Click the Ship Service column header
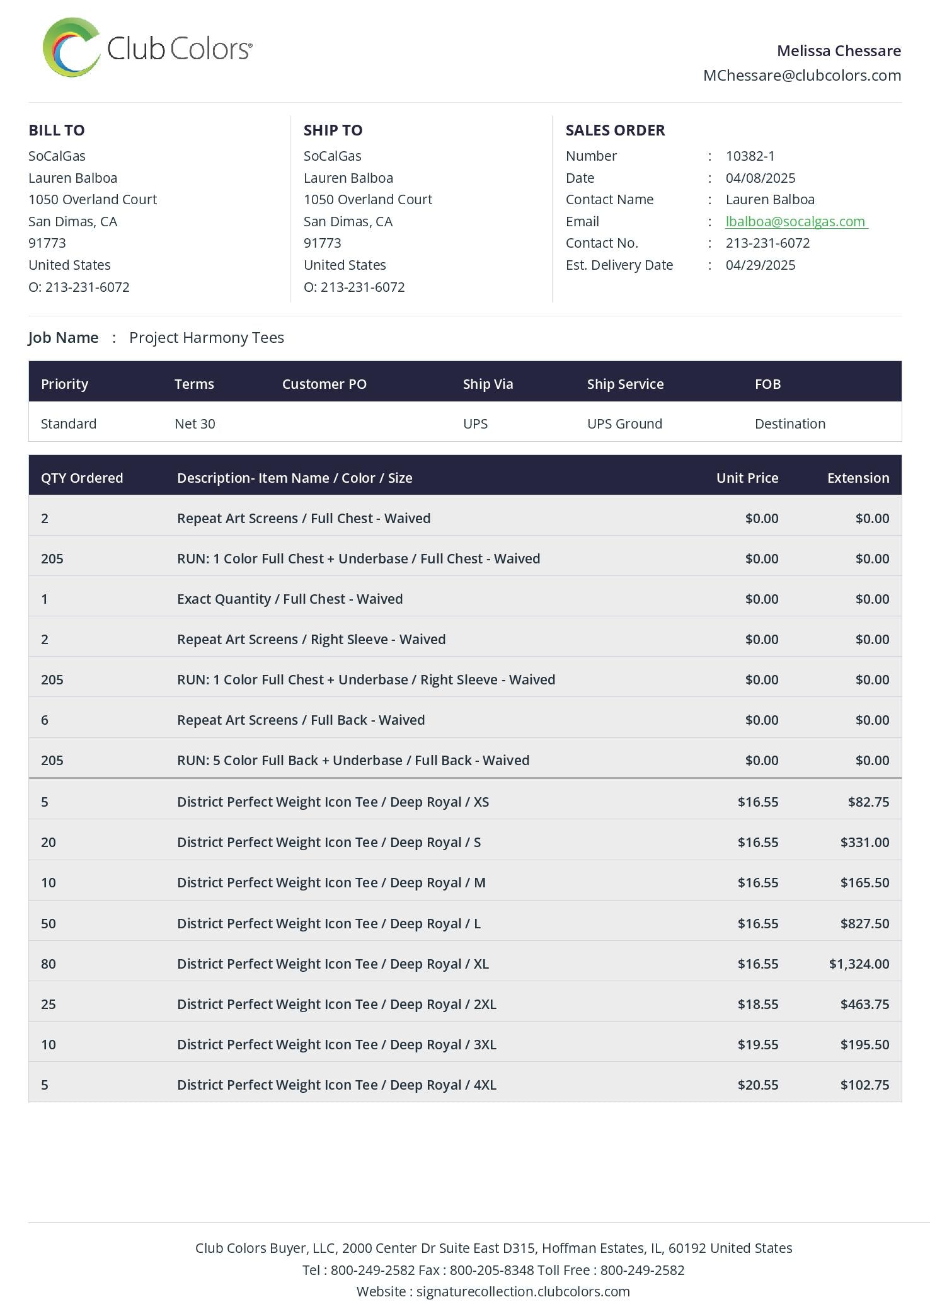Image resolution: width=930 pixels, height=1314 pixels. click(x=625, y=384)
